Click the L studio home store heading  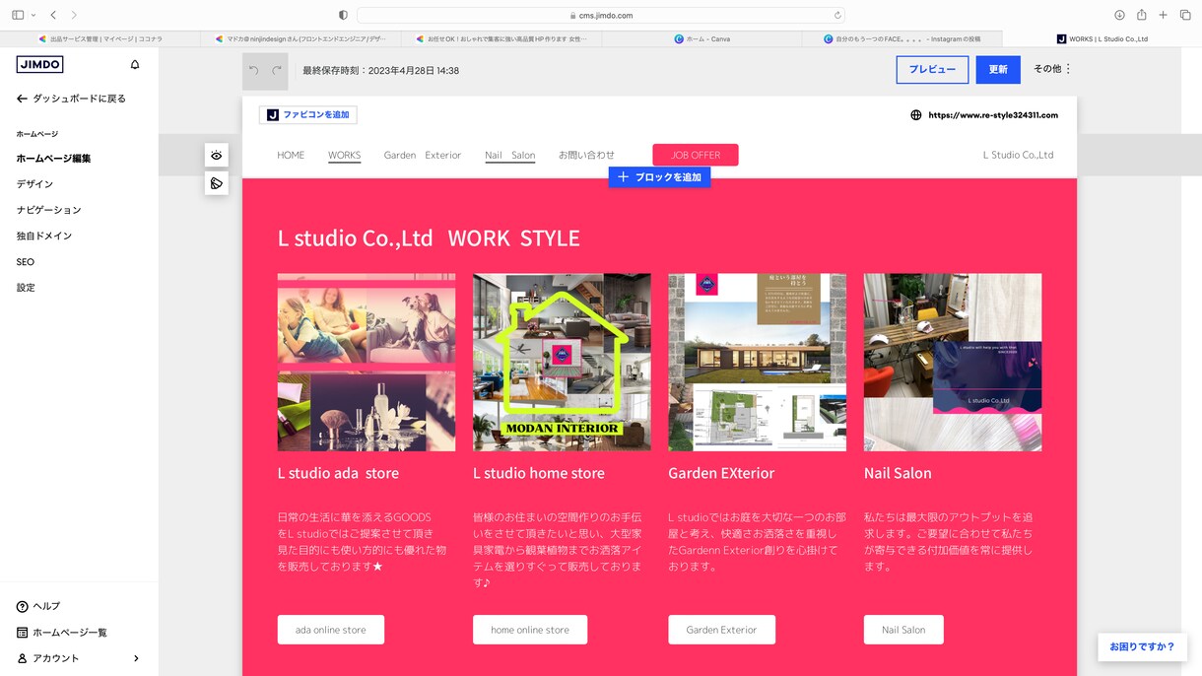click(539, 473)
